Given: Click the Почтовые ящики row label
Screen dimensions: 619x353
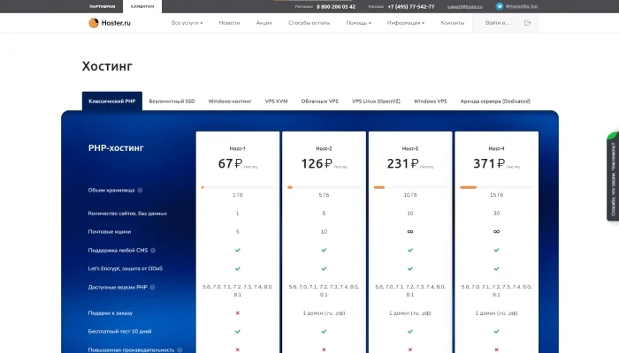Looking at the screenshot, I should [x=110, y=231].
